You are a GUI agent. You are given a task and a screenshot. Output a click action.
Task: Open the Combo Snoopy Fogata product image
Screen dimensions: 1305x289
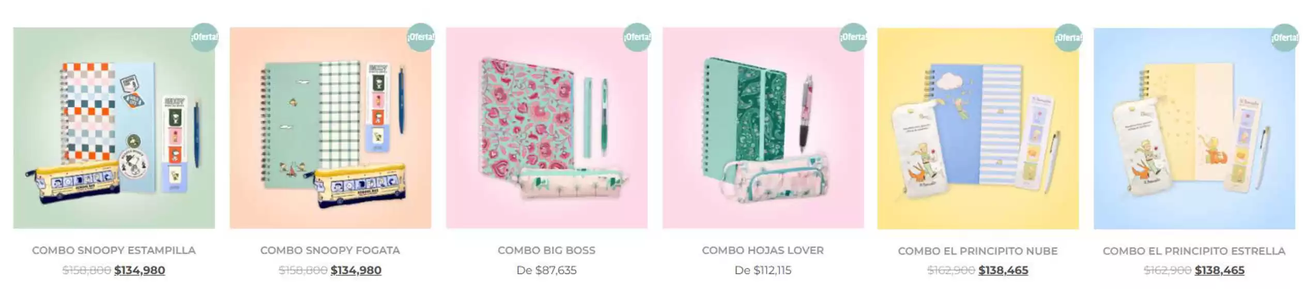[x=330, y=128]
